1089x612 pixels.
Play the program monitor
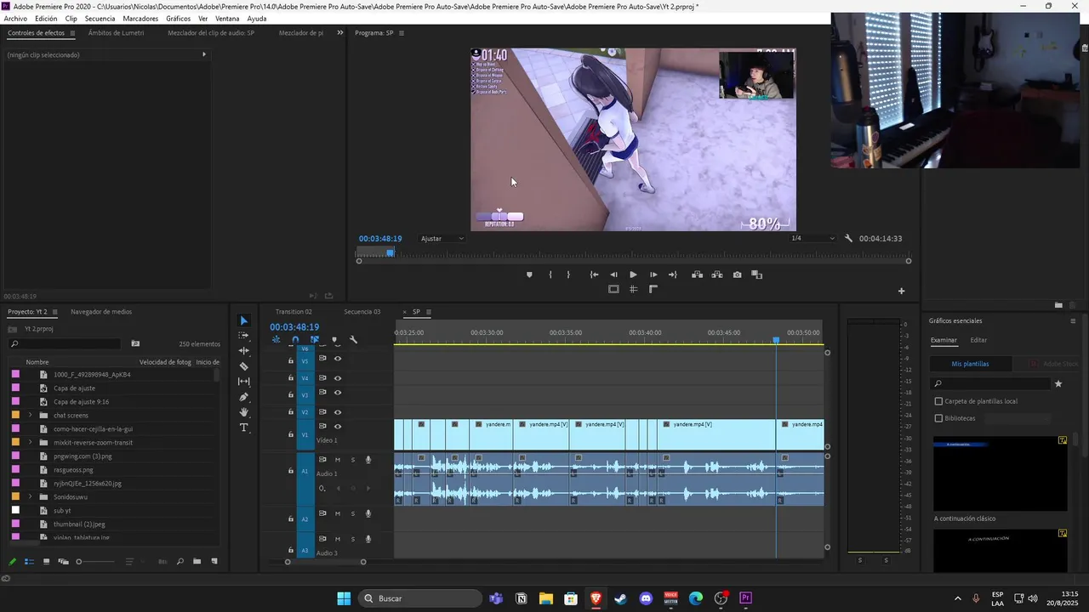pos(633,275)
